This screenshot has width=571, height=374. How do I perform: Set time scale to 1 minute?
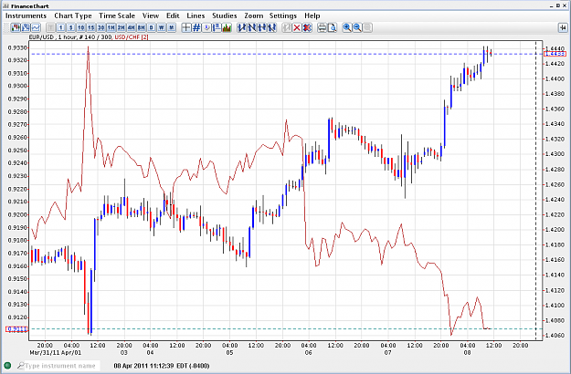tap(61, 27)
